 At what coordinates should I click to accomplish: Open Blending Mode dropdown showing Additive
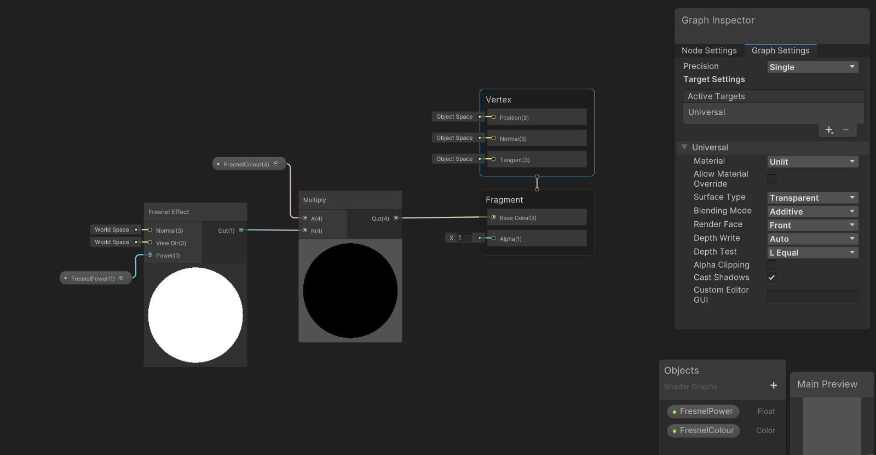pyautogui.click(x=812, y=211)
